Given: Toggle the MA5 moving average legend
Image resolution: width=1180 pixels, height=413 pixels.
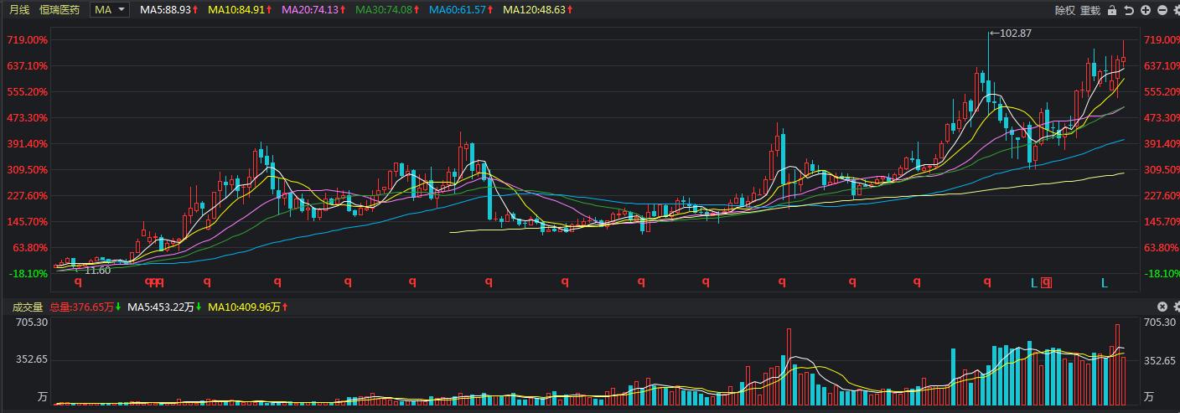Looking at the screenshot, I should (168, 10).
